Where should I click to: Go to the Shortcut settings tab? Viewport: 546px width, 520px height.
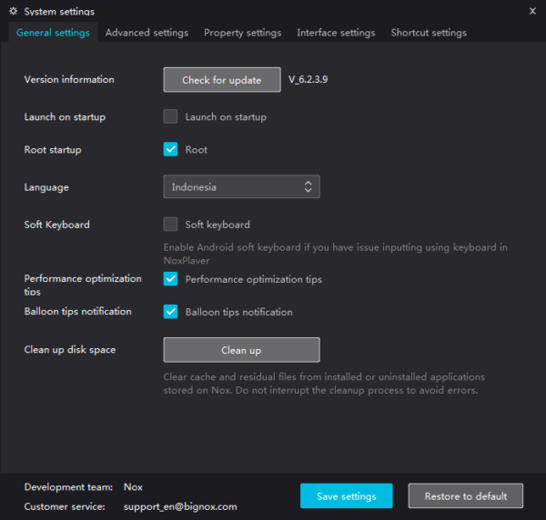(x=429, y=33)
